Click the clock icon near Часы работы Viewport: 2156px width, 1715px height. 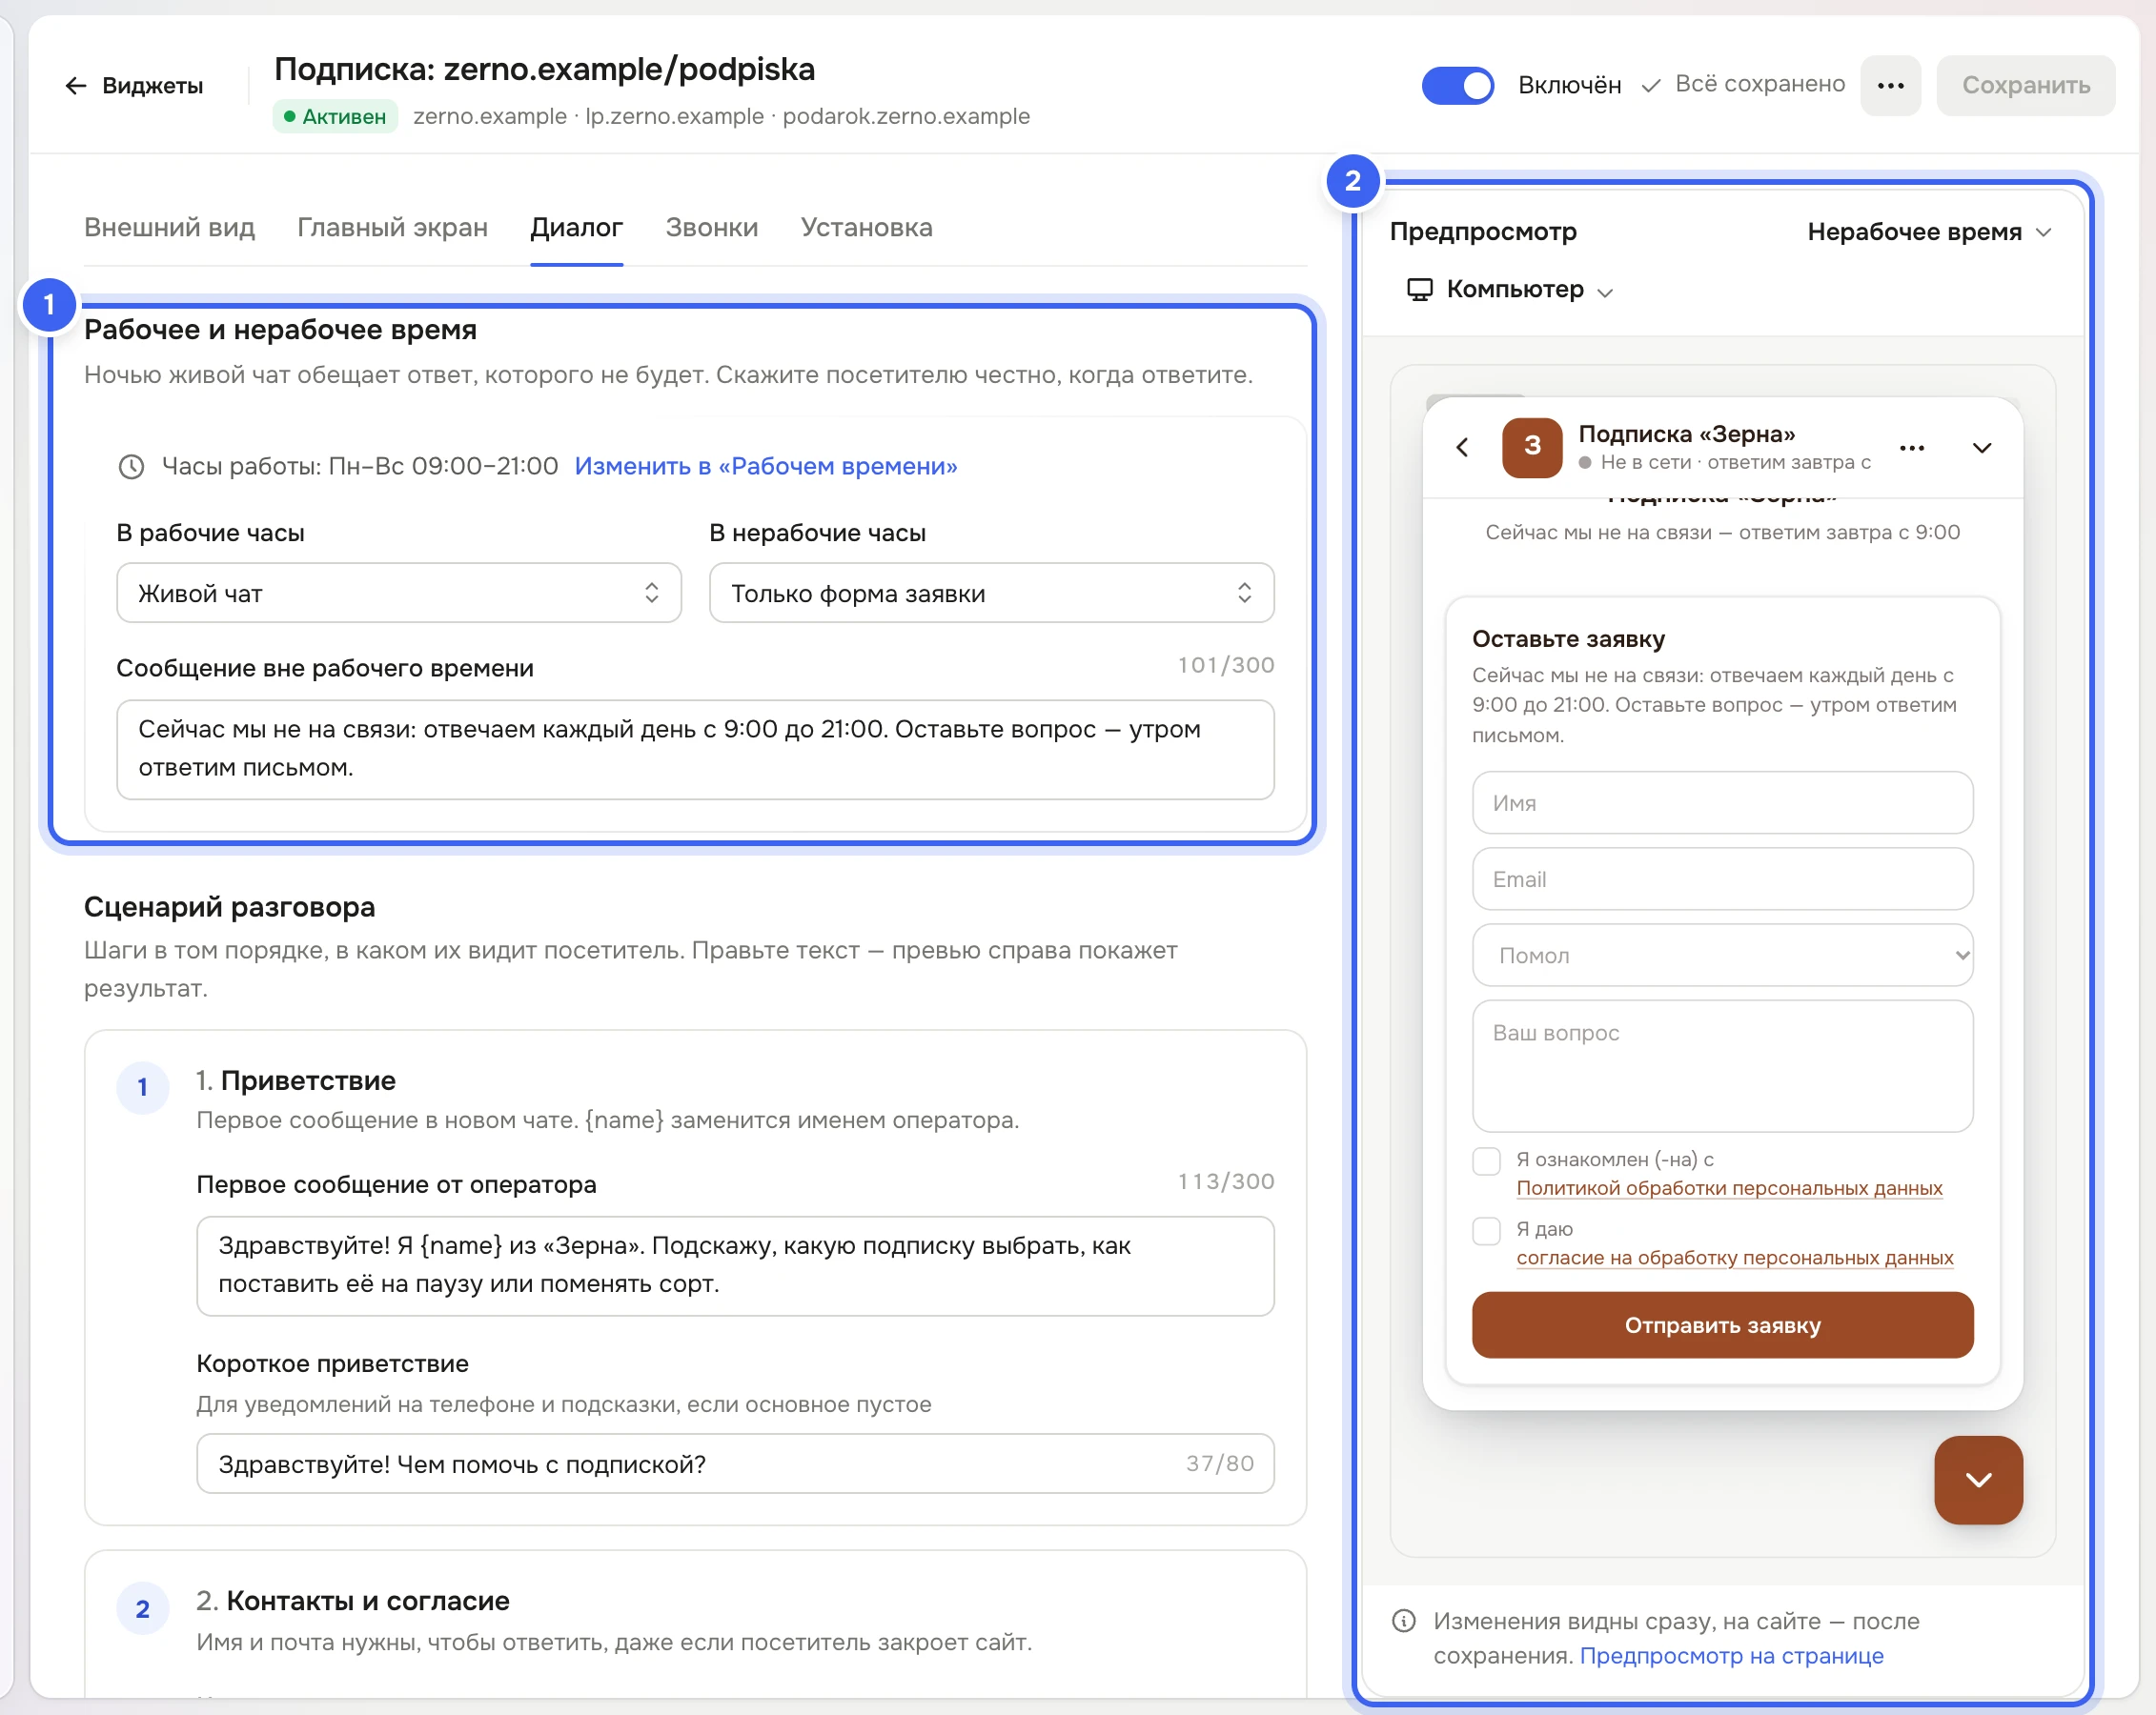pyautogui.click(x=131, y=467)
